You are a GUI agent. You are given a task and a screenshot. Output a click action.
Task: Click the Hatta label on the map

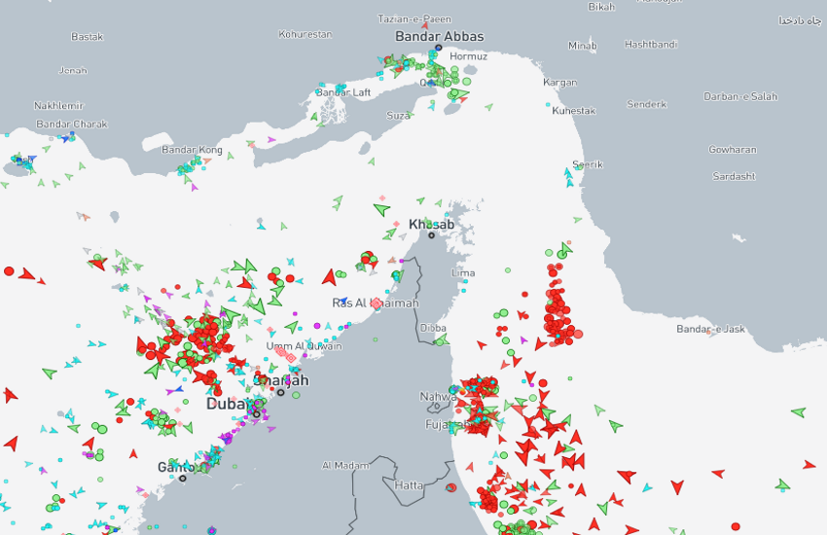point(409,484)
